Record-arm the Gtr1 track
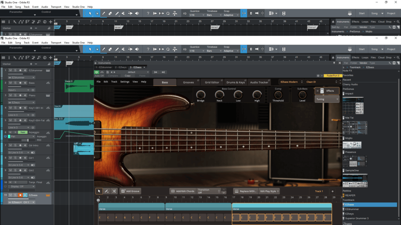The image size is (401, 225). point(20,158)
